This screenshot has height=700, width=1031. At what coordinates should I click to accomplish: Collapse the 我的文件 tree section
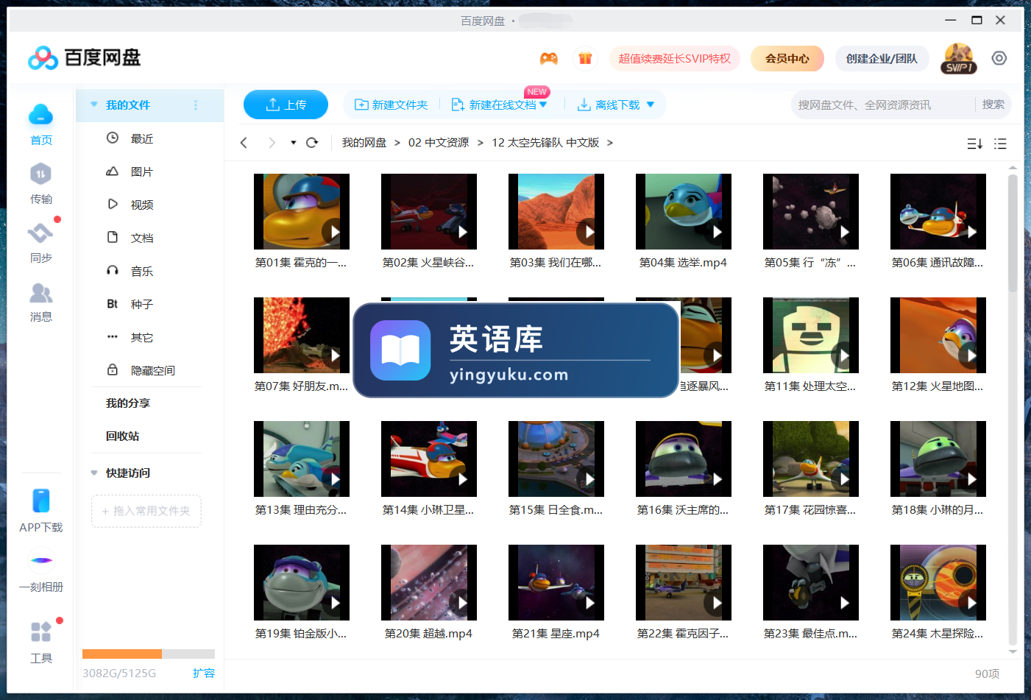tap(94, 105)
